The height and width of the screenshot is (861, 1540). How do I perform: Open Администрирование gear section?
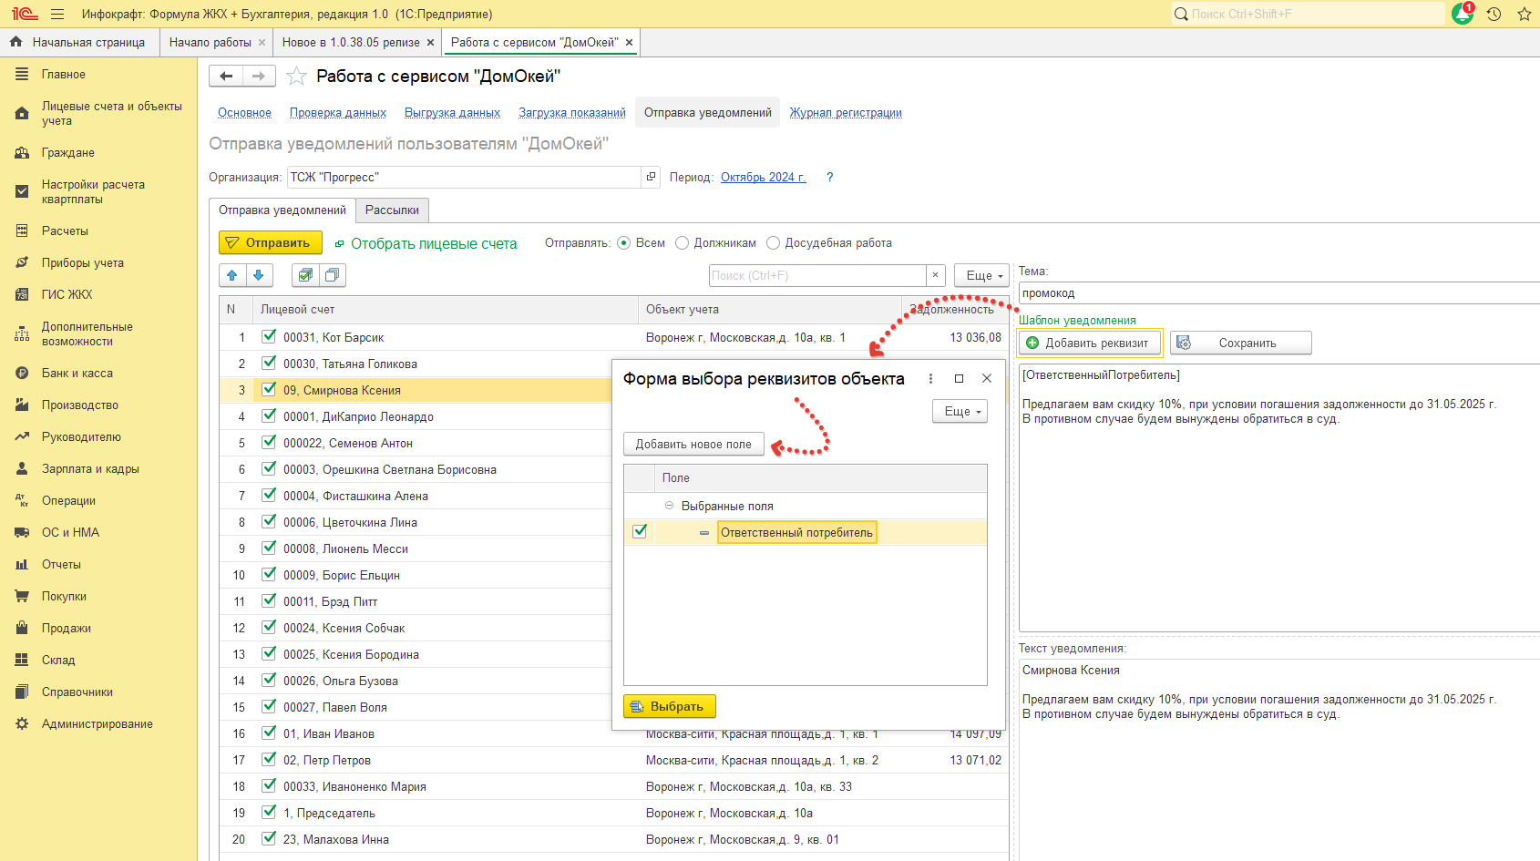pos(98,724)
